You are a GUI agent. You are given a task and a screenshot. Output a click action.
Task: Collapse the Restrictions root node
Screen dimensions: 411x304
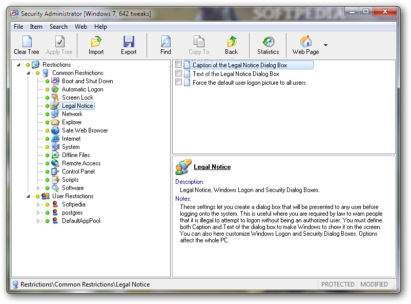18,65
